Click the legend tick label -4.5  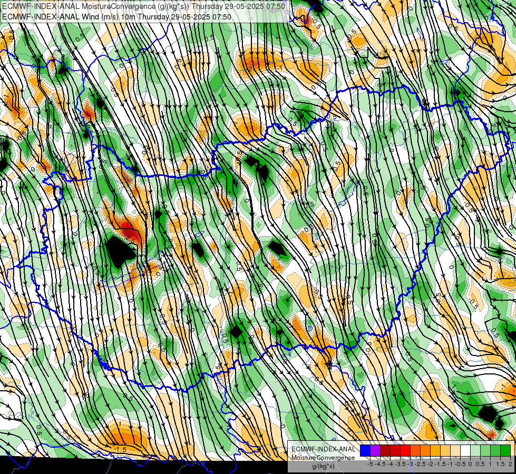(380, 464)
